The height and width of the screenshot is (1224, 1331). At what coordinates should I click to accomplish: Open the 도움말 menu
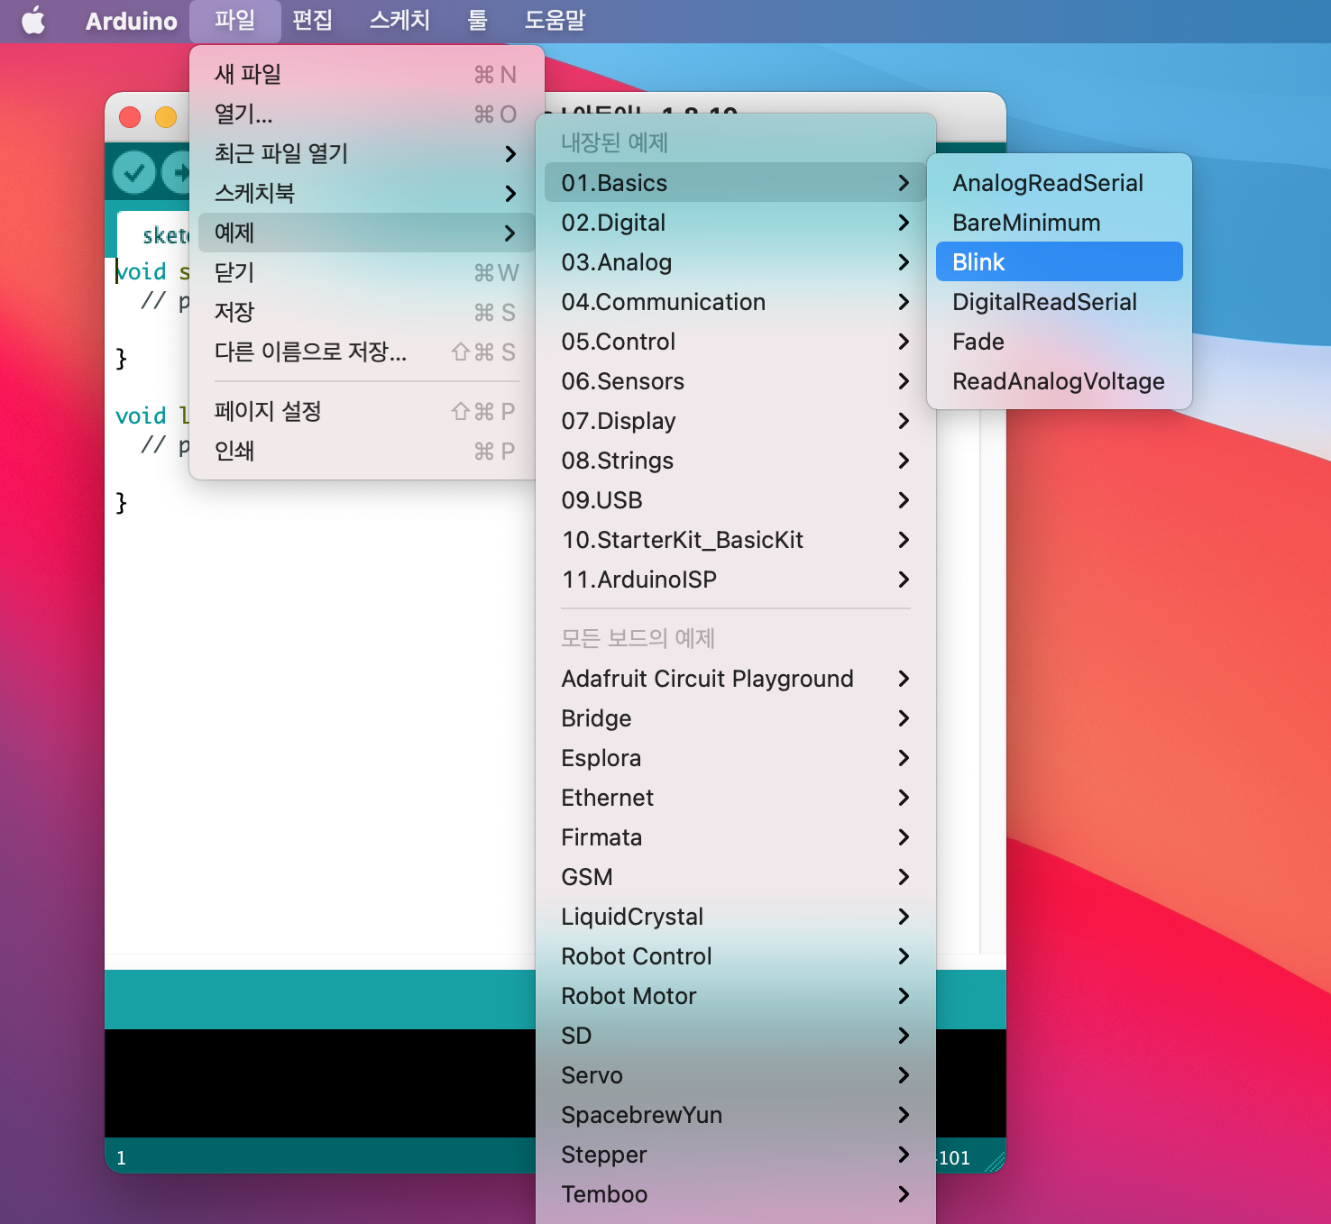[555, 20]
